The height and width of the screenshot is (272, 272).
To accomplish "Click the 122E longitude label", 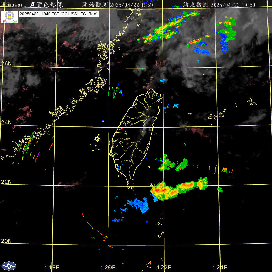I will (x=164, y=267).
